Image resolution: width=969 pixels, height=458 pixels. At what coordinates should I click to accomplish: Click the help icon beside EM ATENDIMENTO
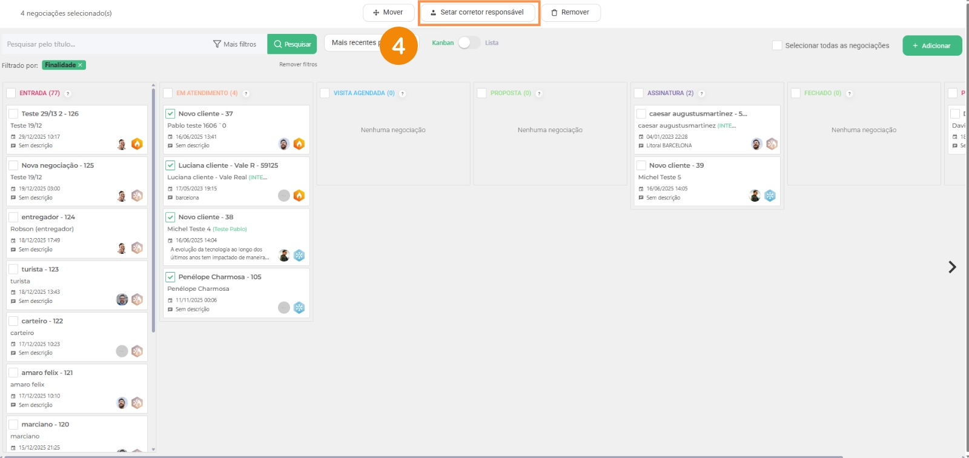(x=246, y=93)
